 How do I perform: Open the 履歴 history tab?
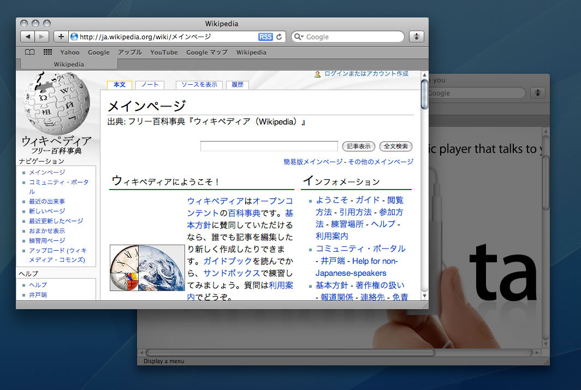(237, 85)
